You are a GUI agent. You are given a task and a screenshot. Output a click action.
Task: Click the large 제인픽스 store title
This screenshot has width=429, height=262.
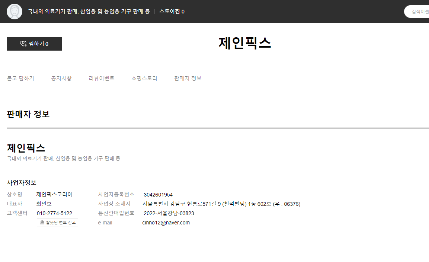(x=244, y=43)
